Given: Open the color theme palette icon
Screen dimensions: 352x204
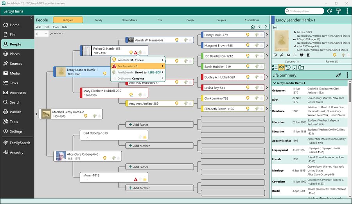Looking at the screenshot, I should 330,11.
